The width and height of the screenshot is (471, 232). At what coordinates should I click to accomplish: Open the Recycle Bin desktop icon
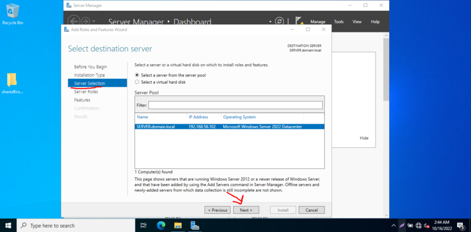tap(12, 14)
